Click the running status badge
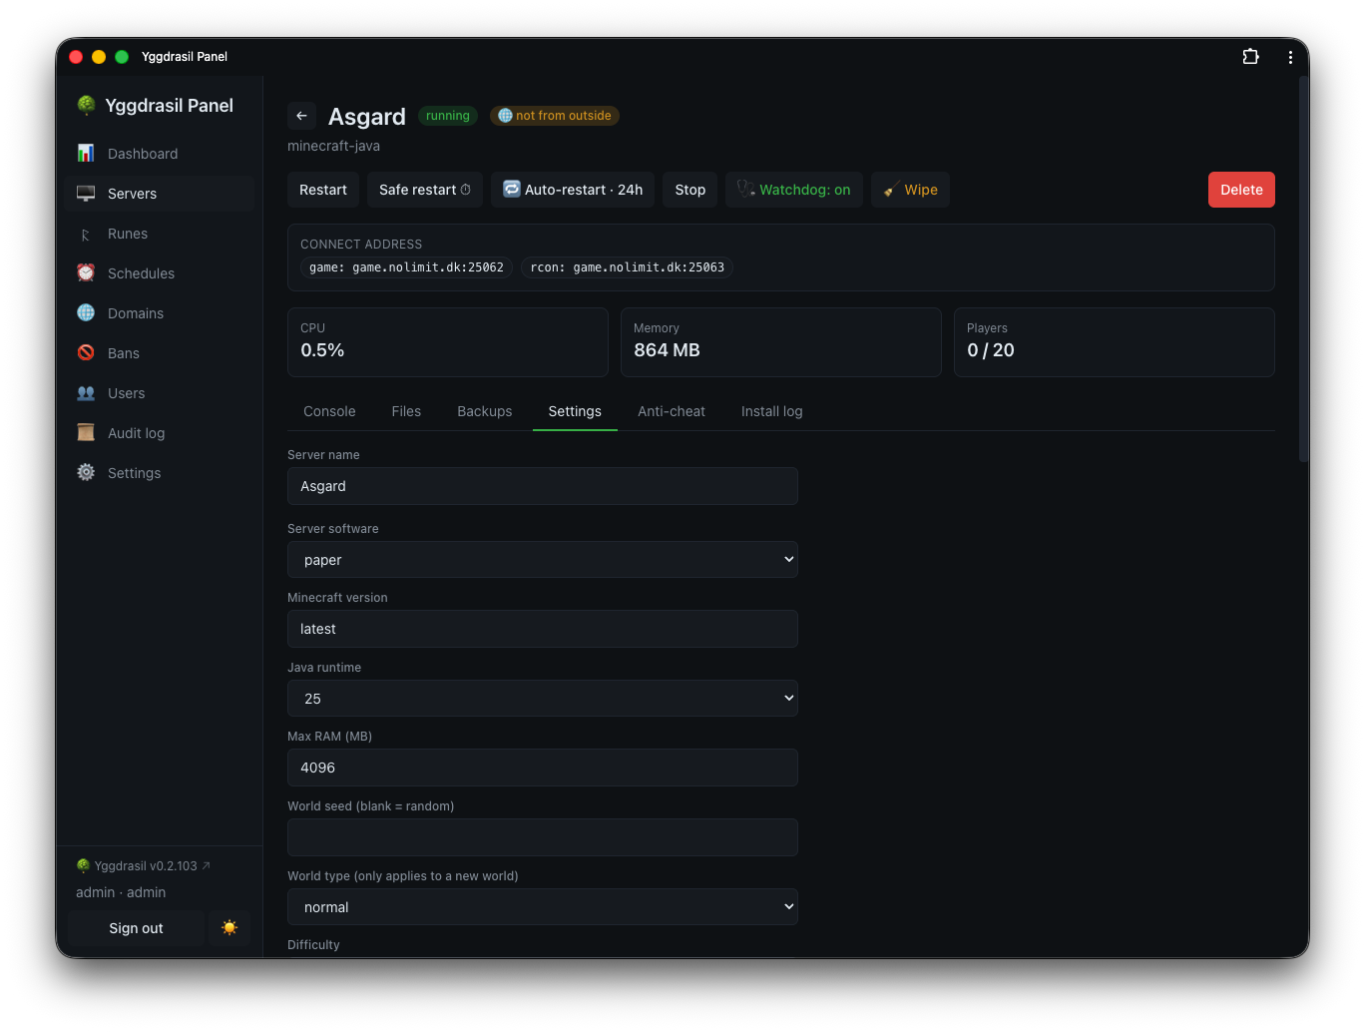The image size is (1365, 1032). tap(448, 116)
